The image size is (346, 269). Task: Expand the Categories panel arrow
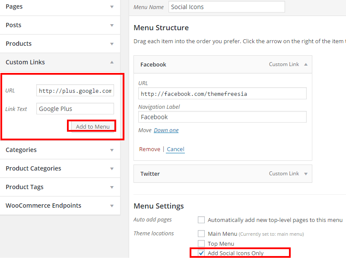click(x=112, y=150)
